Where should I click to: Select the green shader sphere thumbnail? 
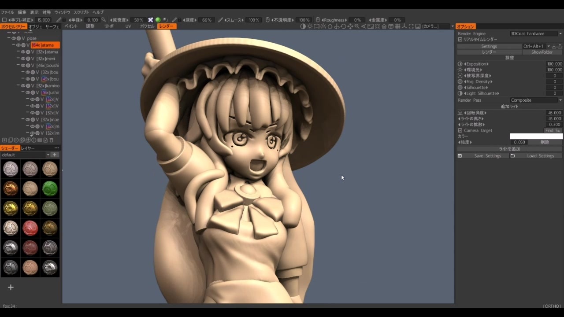click(x=50, y=188)
